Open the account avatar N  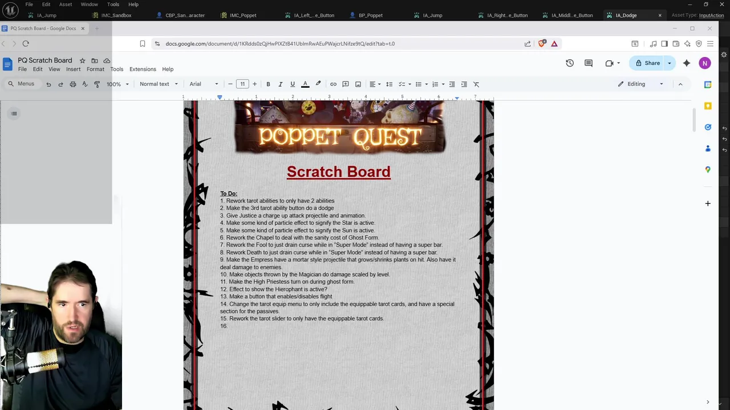pyautogui.click(x=705, y=63)
